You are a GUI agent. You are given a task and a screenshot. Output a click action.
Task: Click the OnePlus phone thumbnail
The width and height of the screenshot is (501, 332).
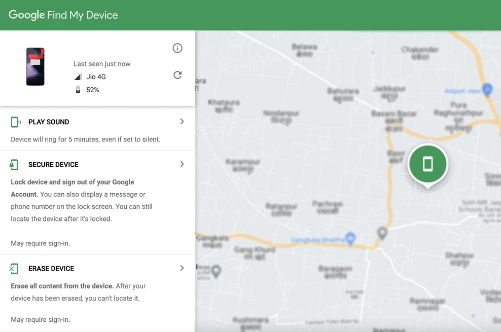[35, 66]
